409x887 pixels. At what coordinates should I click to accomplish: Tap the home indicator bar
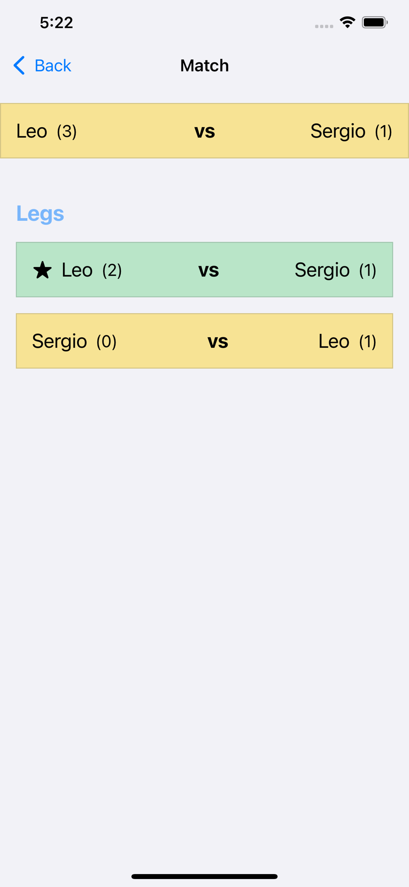coord(204,876)
